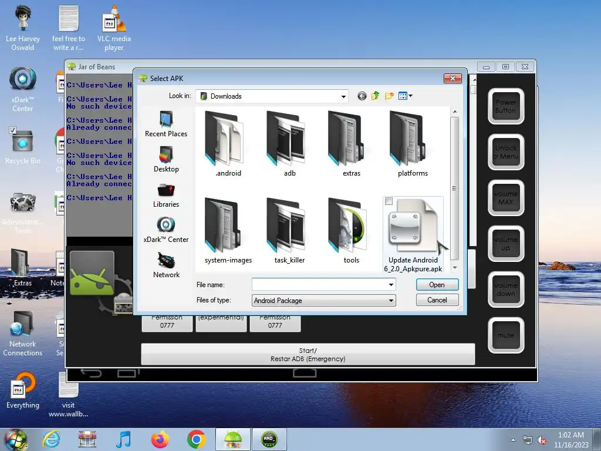Open 'feel free to write a r...' file
601x451 pixels.
click(68, 28)
